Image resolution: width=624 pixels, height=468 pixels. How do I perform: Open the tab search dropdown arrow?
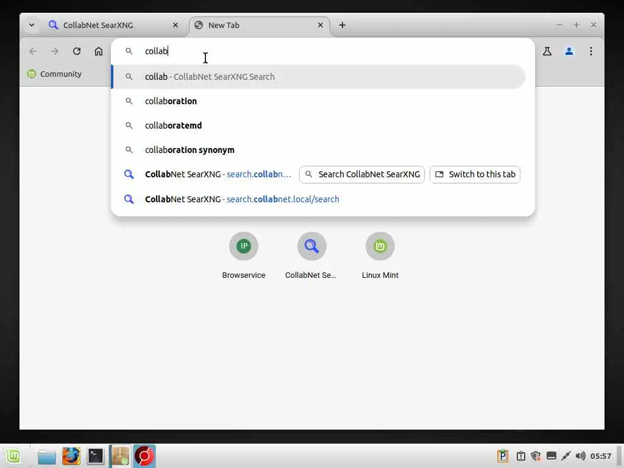coord(32,25)
